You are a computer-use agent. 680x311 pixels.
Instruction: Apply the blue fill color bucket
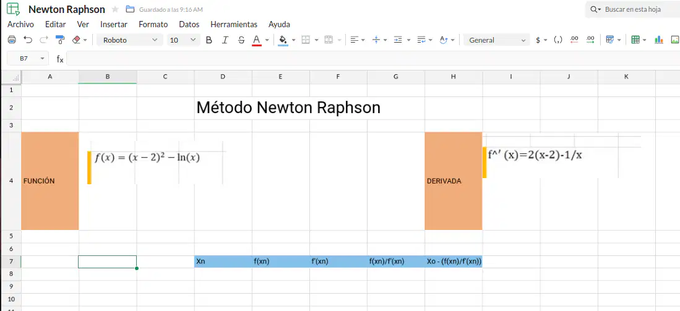(x=283, y=40)
